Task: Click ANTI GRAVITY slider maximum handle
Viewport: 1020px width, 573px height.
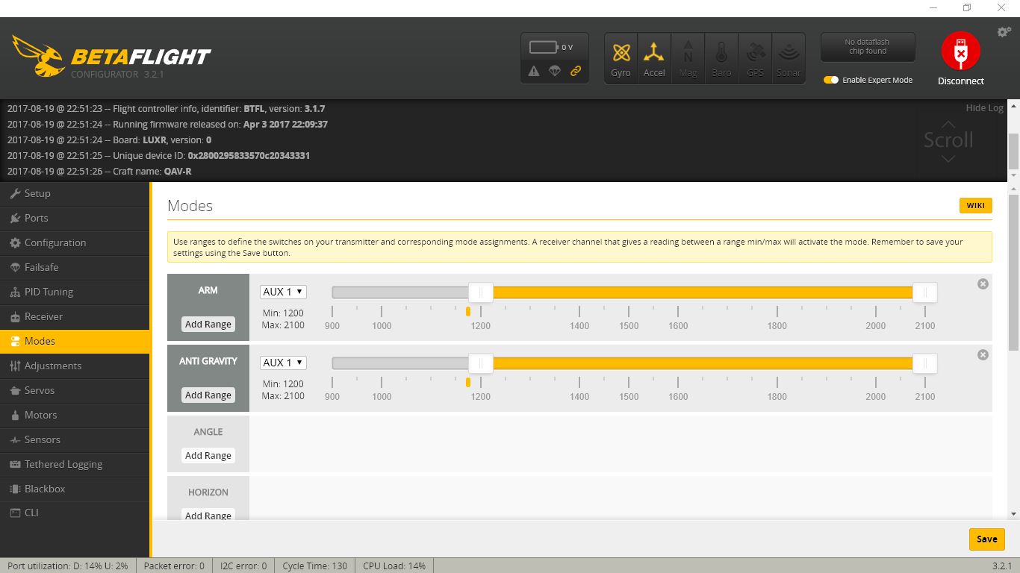Action: [924, 363]
